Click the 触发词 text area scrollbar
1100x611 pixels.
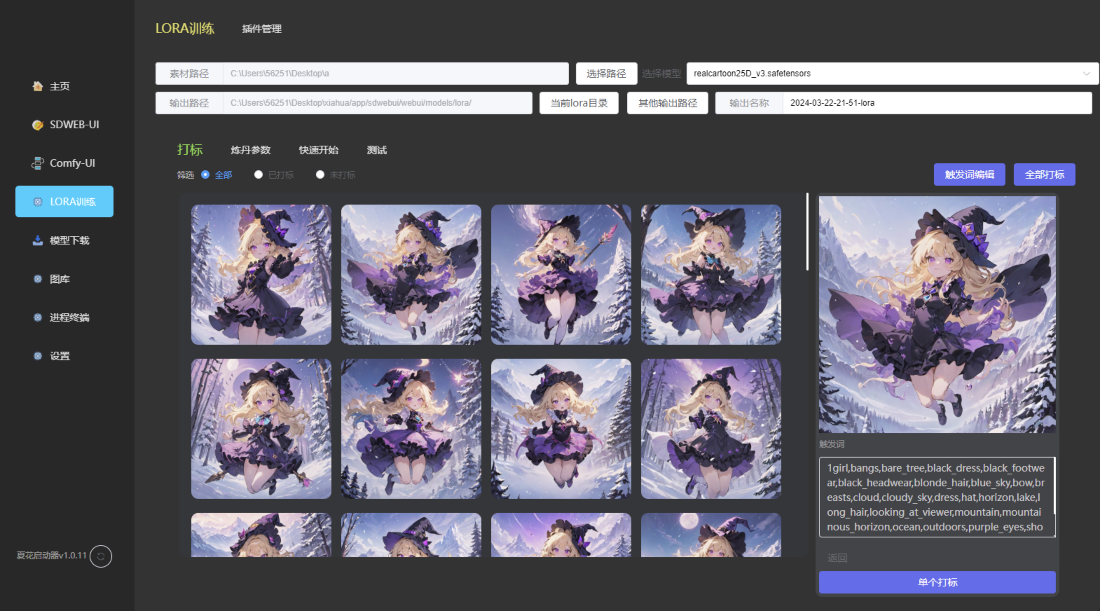1054,486
